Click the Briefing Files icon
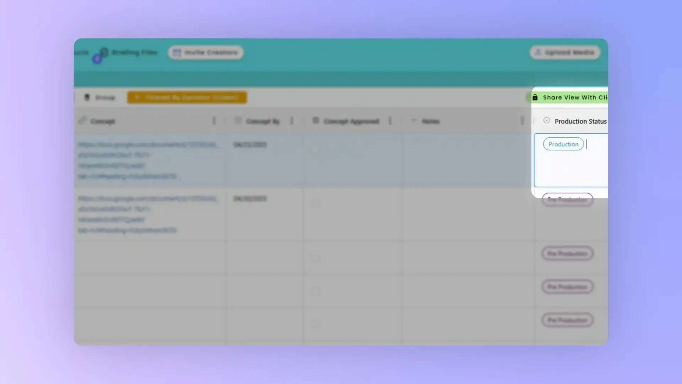682x384 pixels. coord(104,52)
